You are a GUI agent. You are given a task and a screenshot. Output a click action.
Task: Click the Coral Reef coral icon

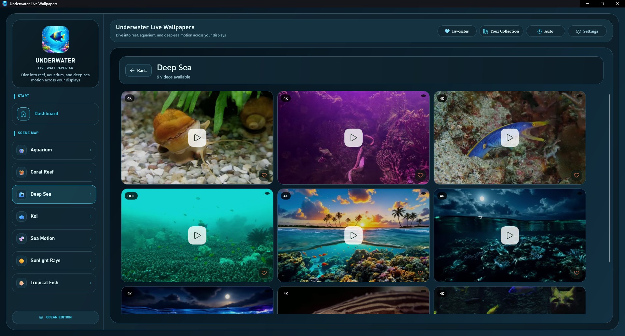[22, 172]
